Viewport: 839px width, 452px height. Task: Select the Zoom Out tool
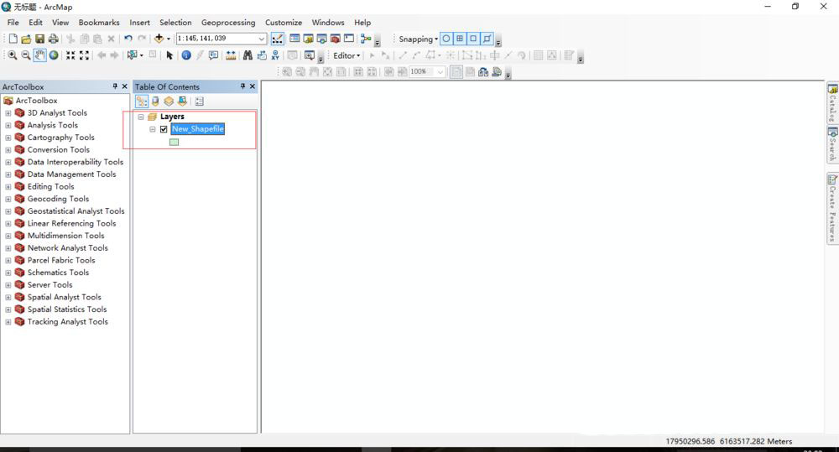25,55
